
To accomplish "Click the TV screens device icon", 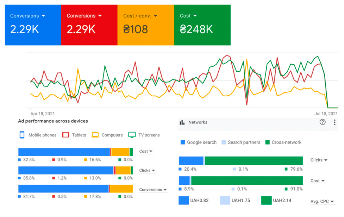I will pyautogui.click(x=132, y=135).
